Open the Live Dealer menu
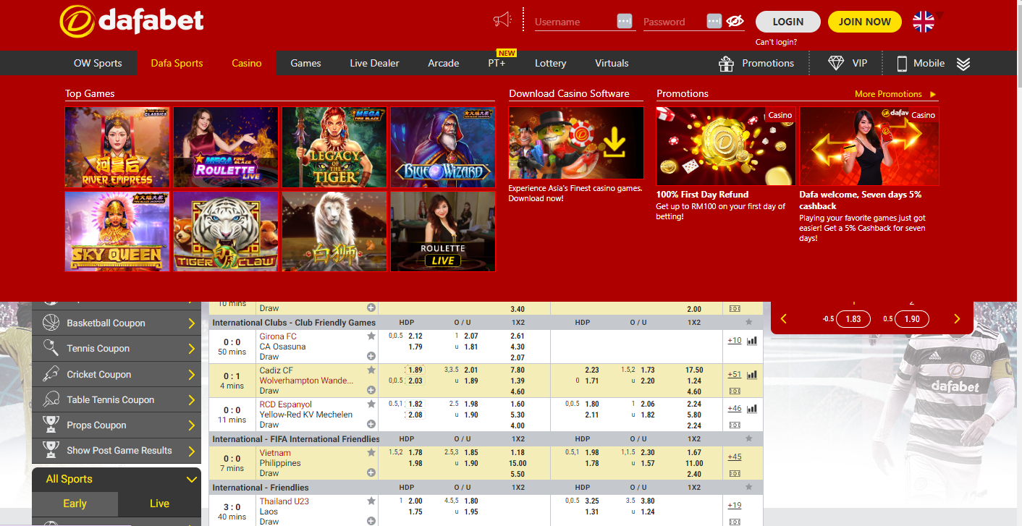 coord(374,63)
